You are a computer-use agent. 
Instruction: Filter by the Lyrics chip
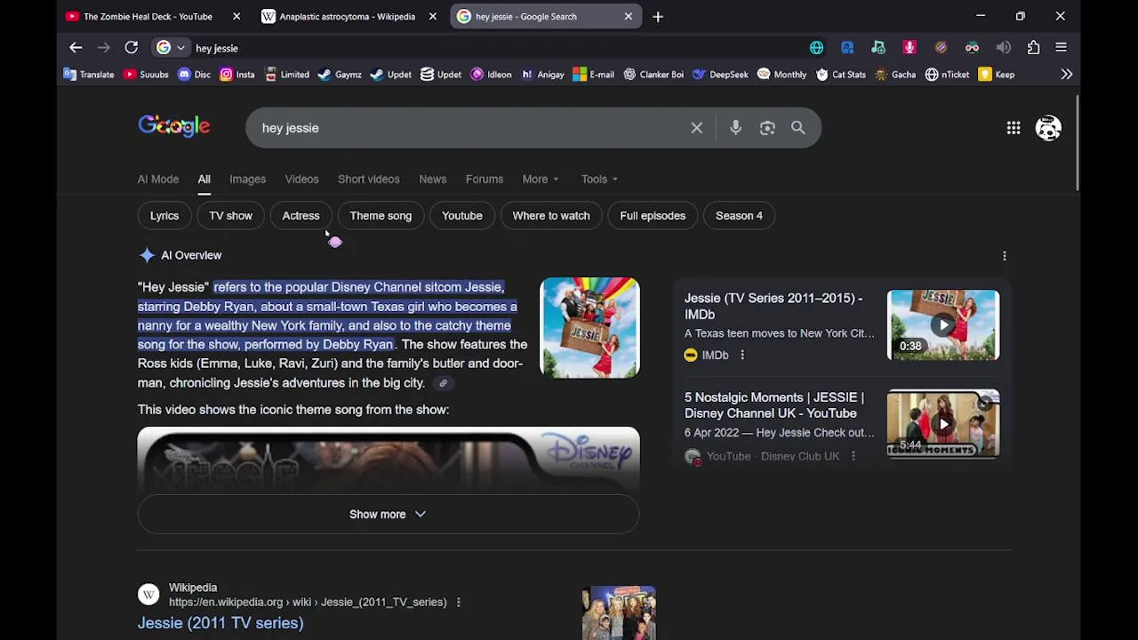164,215
